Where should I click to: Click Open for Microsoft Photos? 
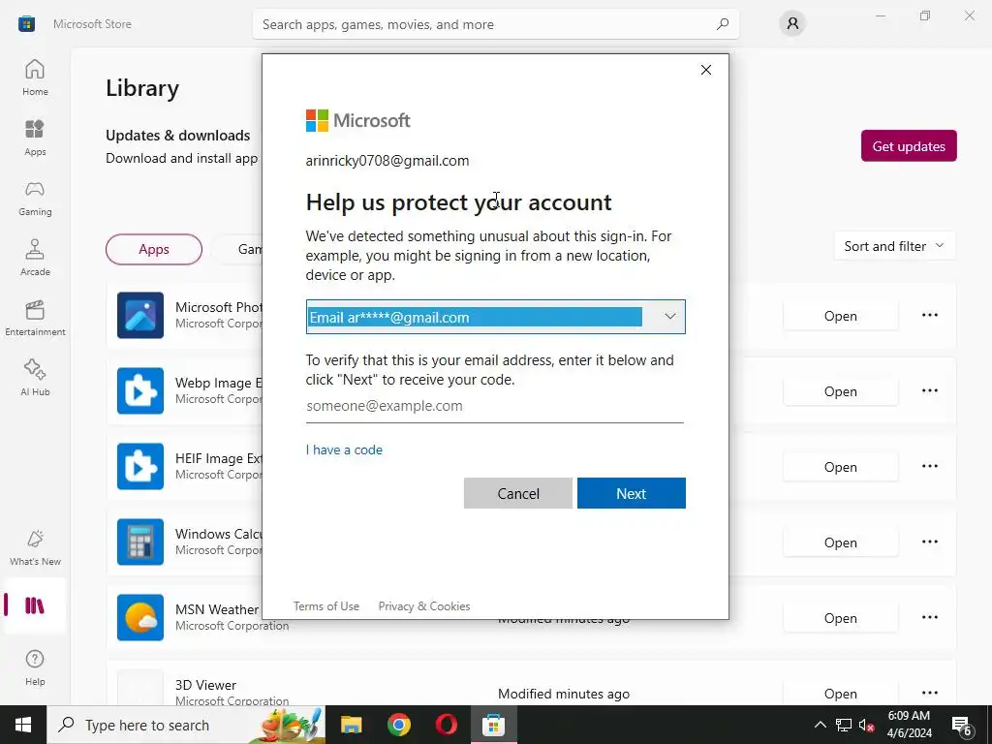tap(840, 316)
